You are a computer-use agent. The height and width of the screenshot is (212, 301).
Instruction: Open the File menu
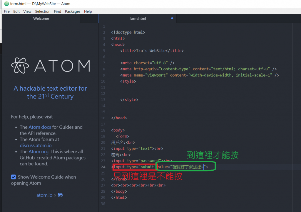[7, 11]
